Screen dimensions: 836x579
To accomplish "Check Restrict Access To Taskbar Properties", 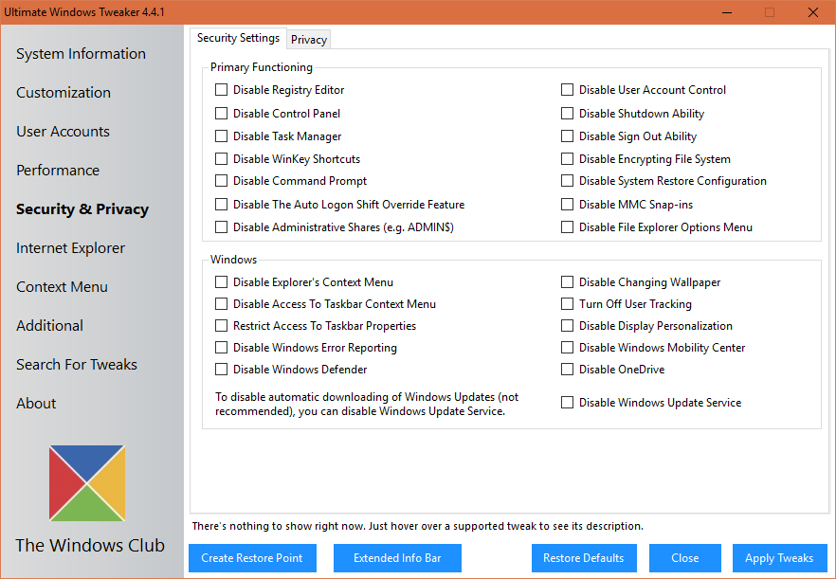I will [221, 326].
